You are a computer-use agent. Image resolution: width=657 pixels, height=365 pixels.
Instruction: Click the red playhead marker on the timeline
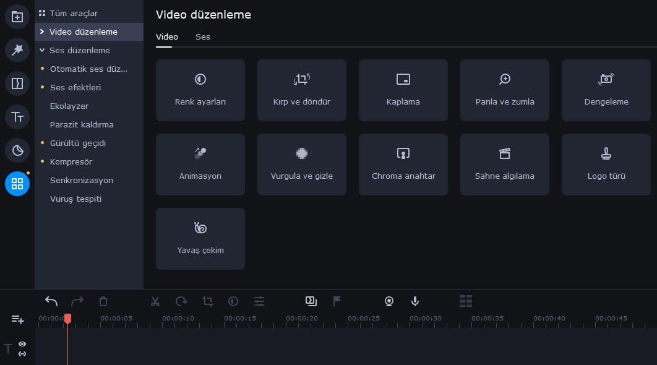pyautogui.click(x=68, y=318)
